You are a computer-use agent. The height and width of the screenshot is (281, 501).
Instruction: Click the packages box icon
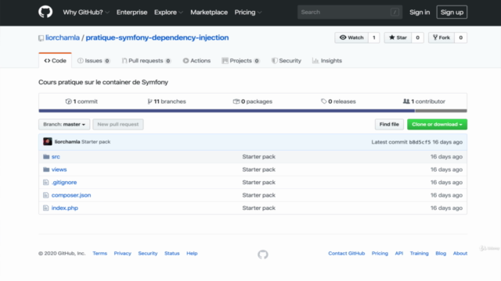(236, 101)
